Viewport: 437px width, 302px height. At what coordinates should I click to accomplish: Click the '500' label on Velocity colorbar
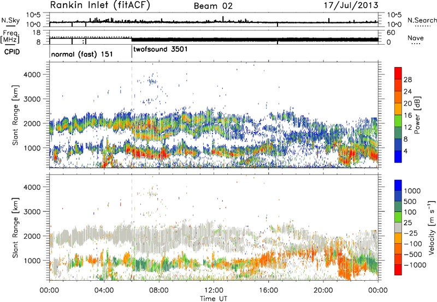click(x=411, y=202)
